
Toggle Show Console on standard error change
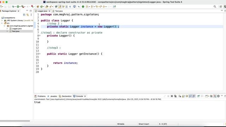(194, 96)
